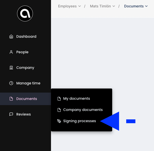154x151 pixels.
Task: Expand the Employees breadcrumb chevron
Action: [x=80, y=6]
